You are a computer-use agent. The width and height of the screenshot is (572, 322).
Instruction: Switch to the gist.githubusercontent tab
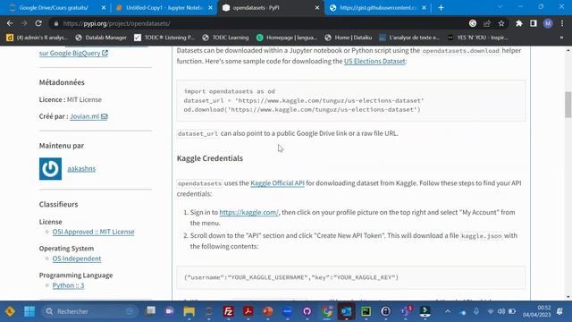[378, 8]
